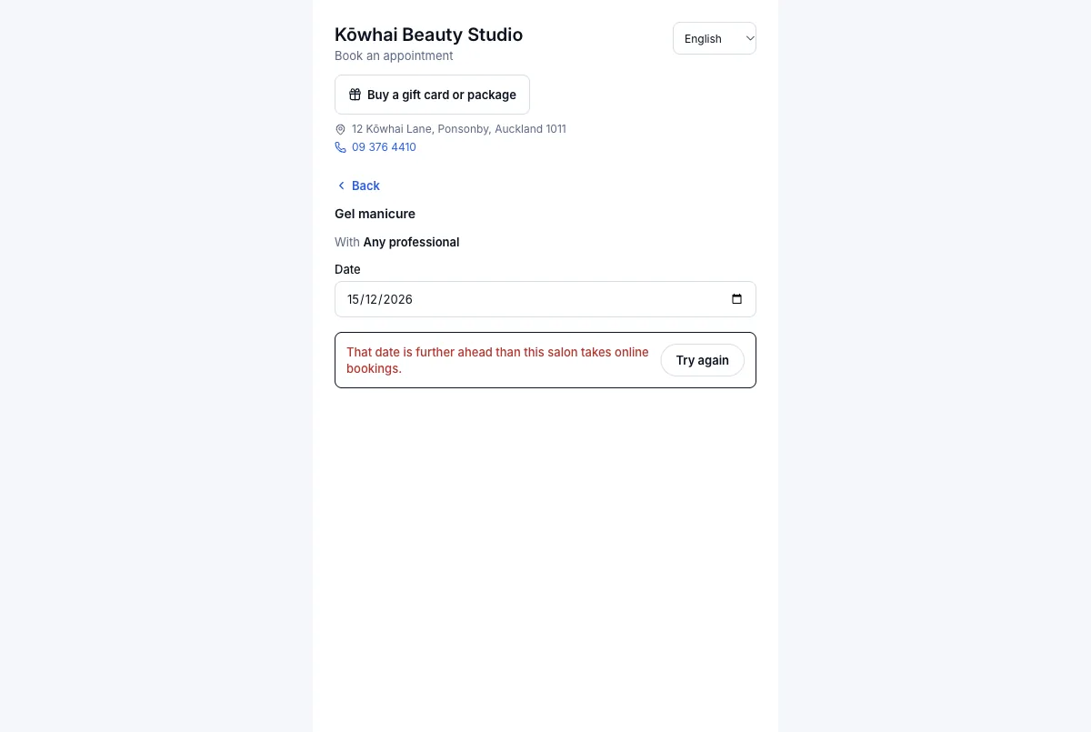This screenshot has height=732, width=1091.
Task: Click the Any professional text
Action: 411,242
